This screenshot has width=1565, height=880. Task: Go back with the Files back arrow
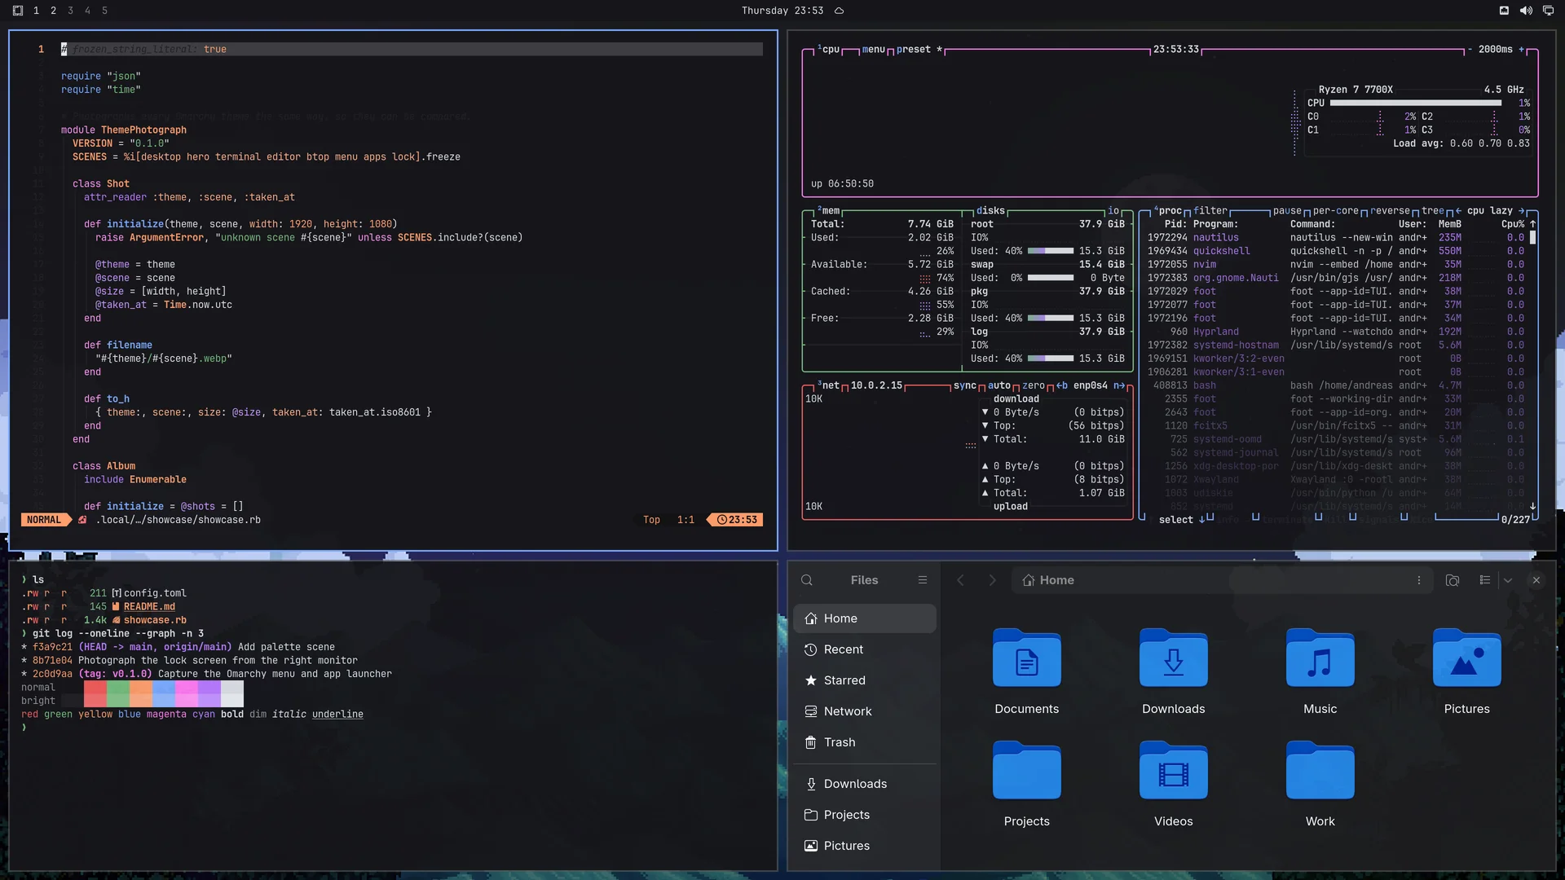(961, 580)
